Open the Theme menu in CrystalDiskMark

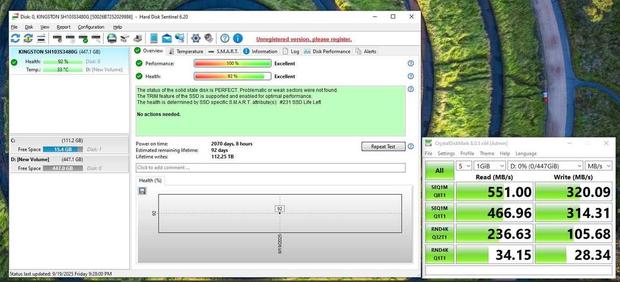click(x=487, y=154)
